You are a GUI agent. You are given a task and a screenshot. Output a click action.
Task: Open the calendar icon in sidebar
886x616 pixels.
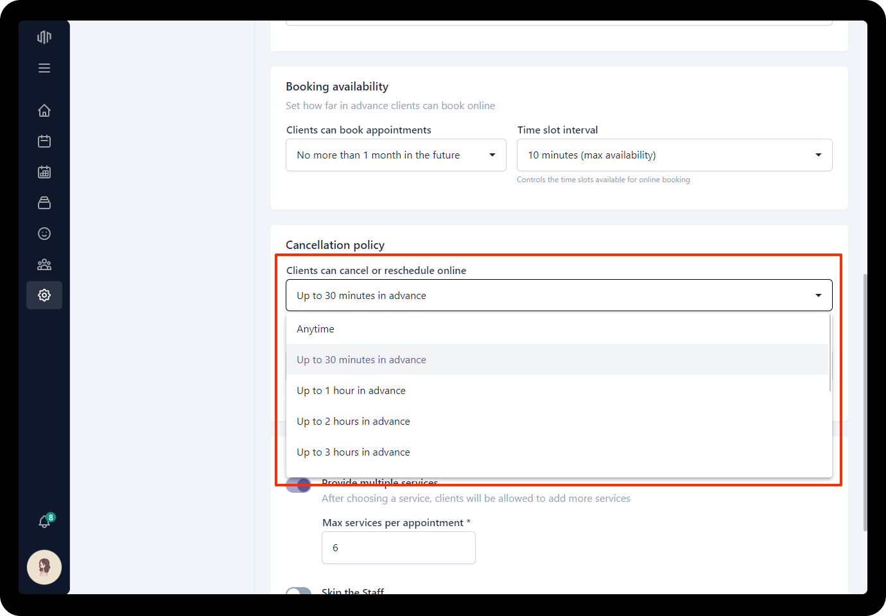pyautogui.click(x=44, y=141)
